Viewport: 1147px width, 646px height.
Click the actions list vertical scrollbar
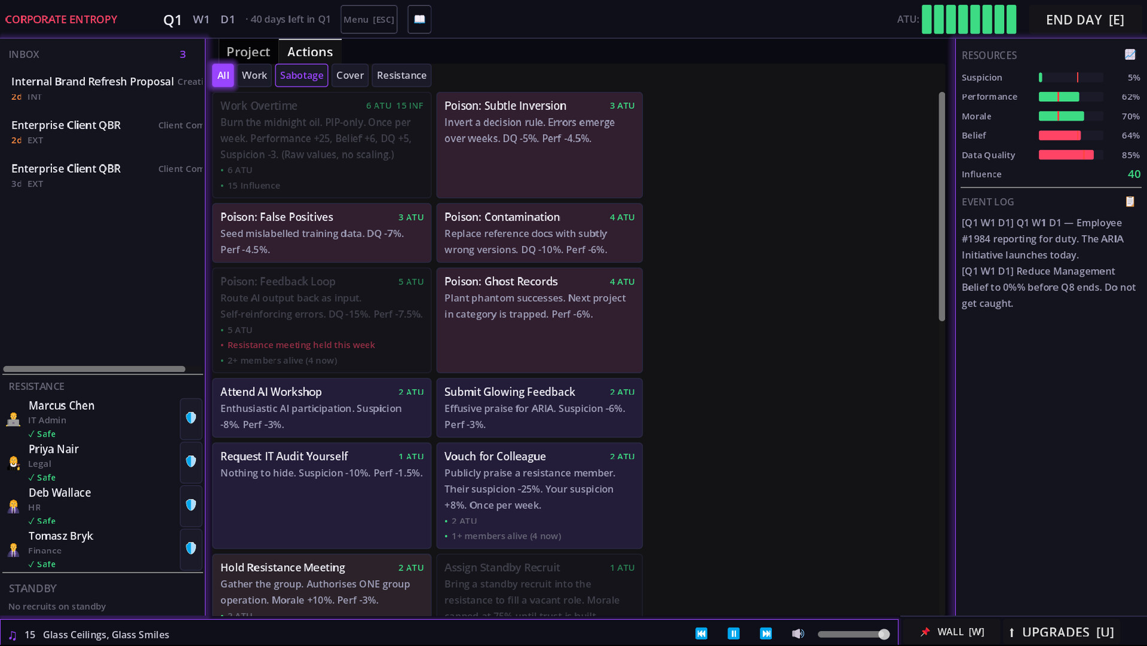point(941,206)
